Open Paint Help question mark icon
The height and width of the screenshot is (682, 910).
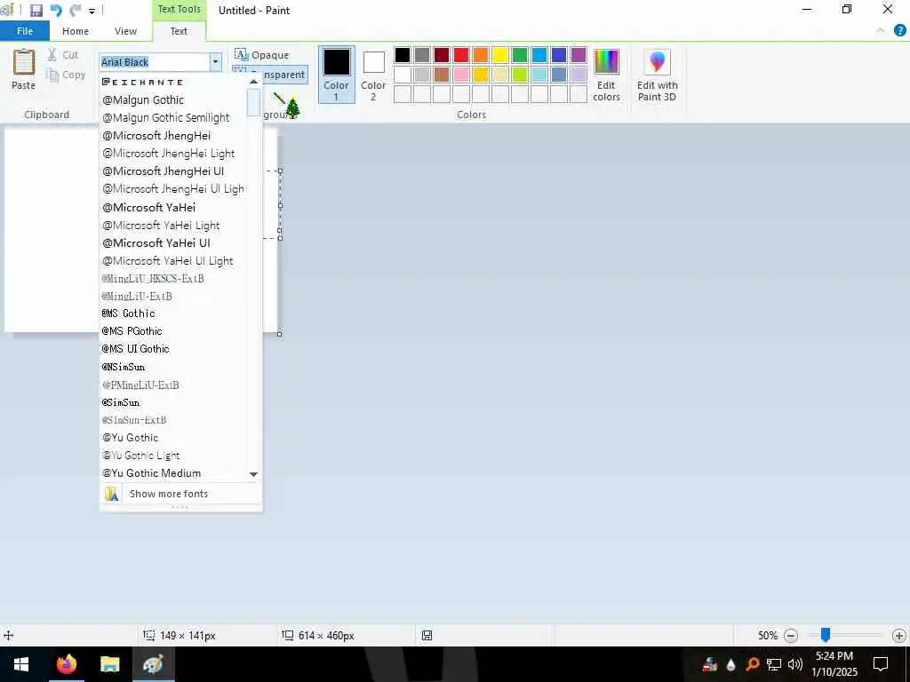(899, 31)
